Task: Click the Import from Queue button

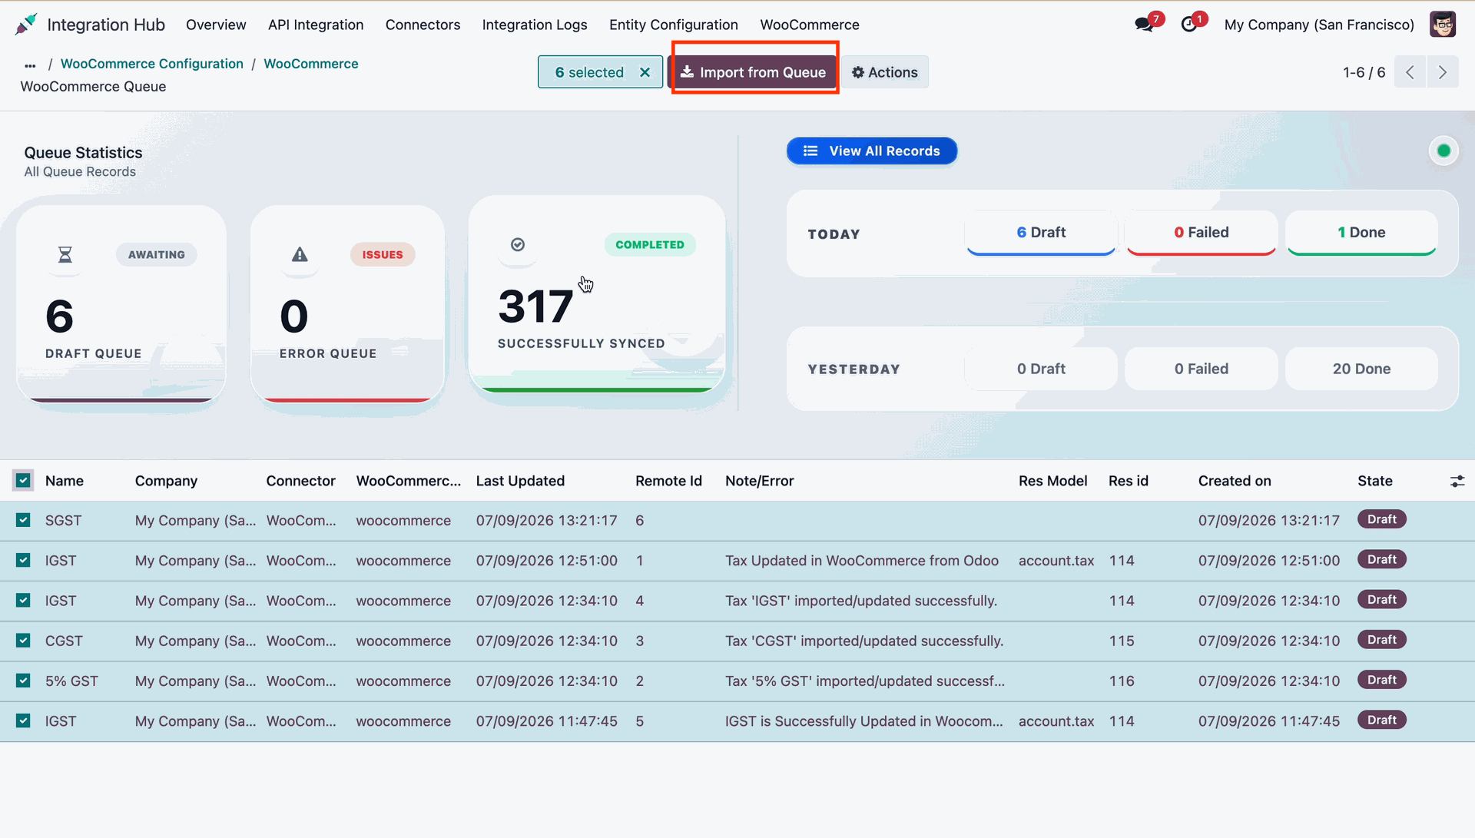Action: pos(753,72)
